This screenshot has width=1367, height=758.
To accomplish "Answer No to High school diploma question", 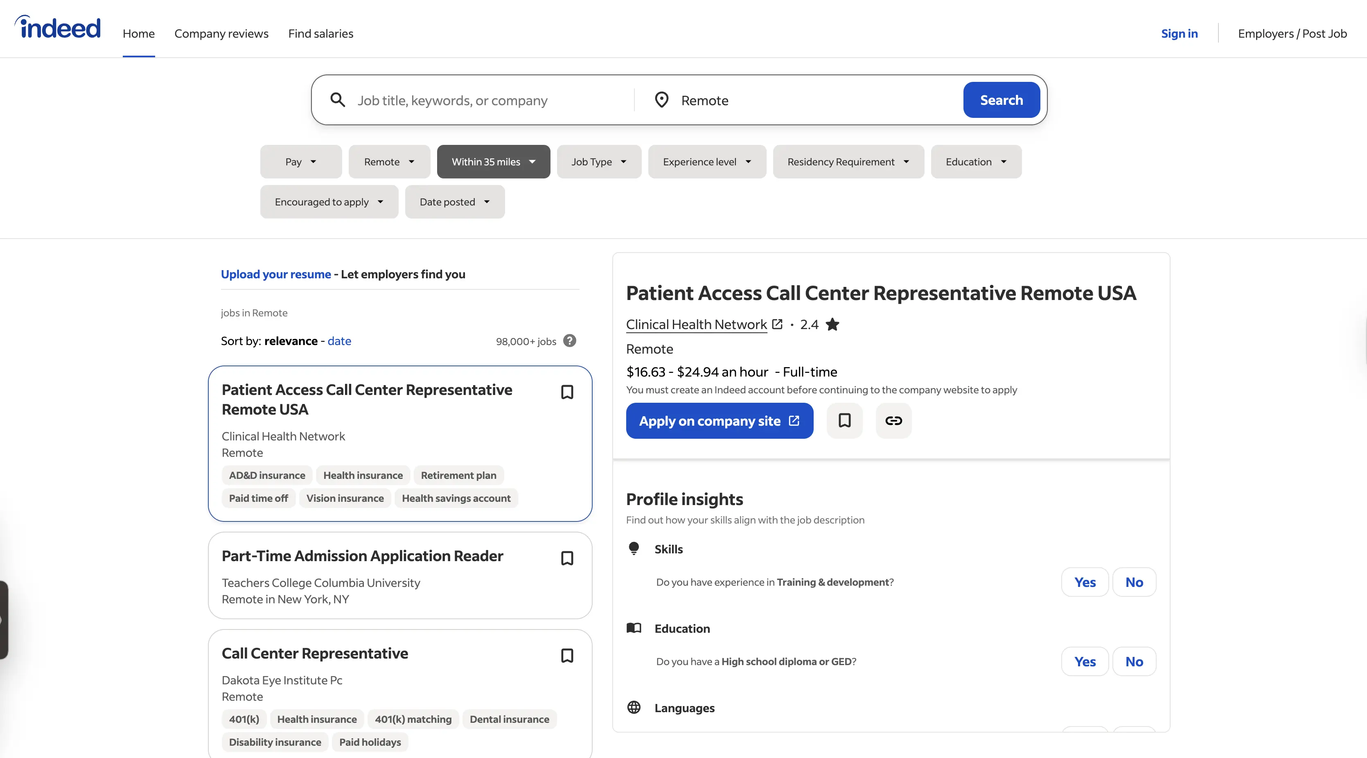I will tap(1134, 661).
